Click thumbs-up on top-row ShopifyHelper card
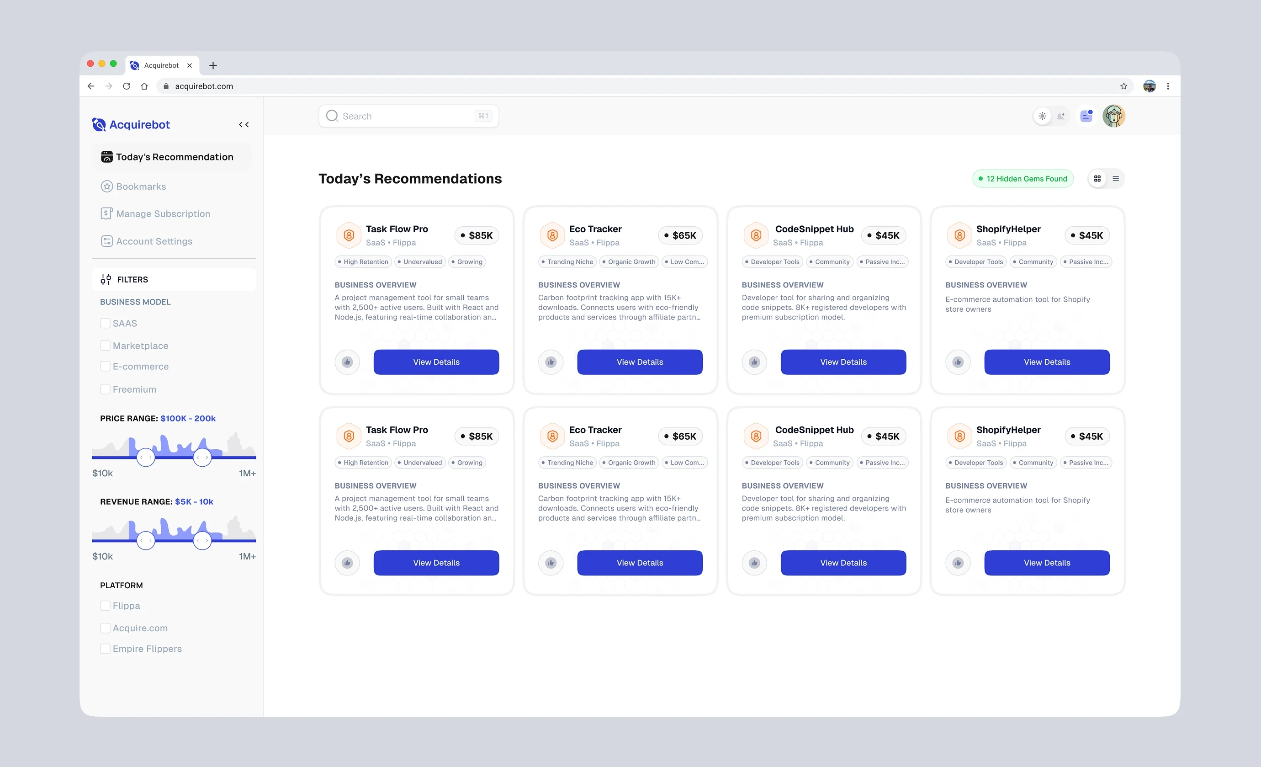 point(958,362)
